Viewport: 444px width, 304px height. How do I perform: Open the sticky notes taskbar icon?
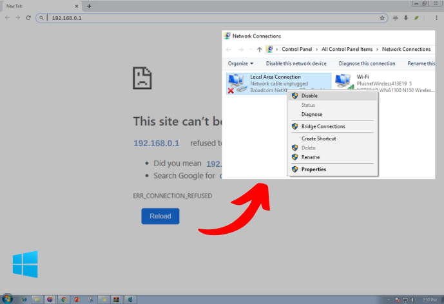(103, 299)
